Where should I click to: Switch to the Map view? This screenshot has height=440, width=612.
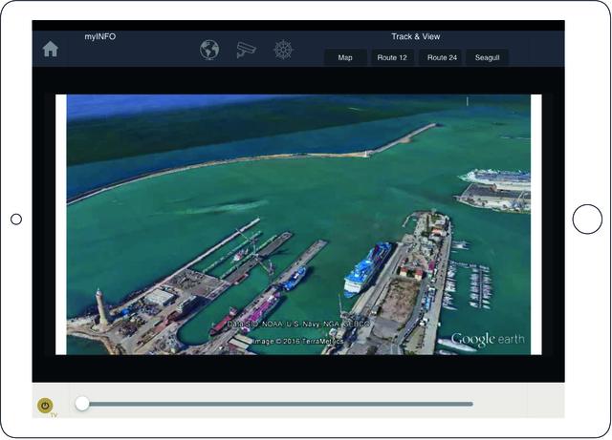pyautogui.click(x=345, y=58)
